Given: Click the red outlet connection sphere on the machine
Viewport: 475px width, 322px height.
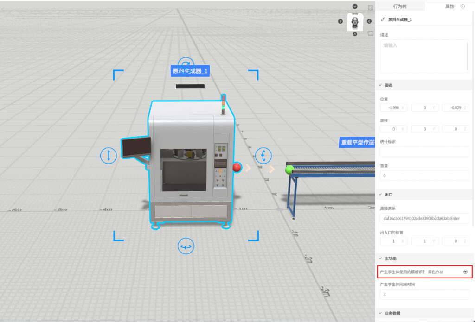Looking at the screenshot, I should 237,167.
